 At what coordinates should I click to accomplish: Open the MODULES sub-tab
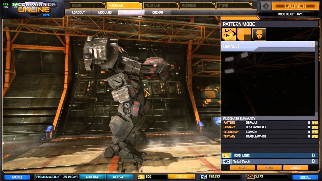pyautogui.click(x=105, y=12)
